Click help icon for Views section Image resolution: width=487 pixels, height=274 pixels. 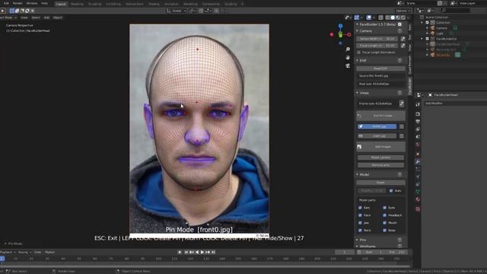pos(399,93)
